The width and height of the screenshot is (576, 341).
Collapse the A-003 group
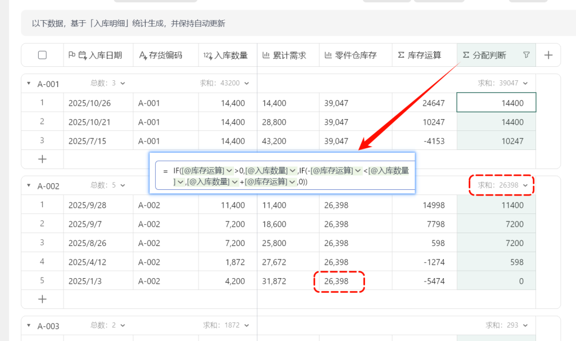pos(29,326)
